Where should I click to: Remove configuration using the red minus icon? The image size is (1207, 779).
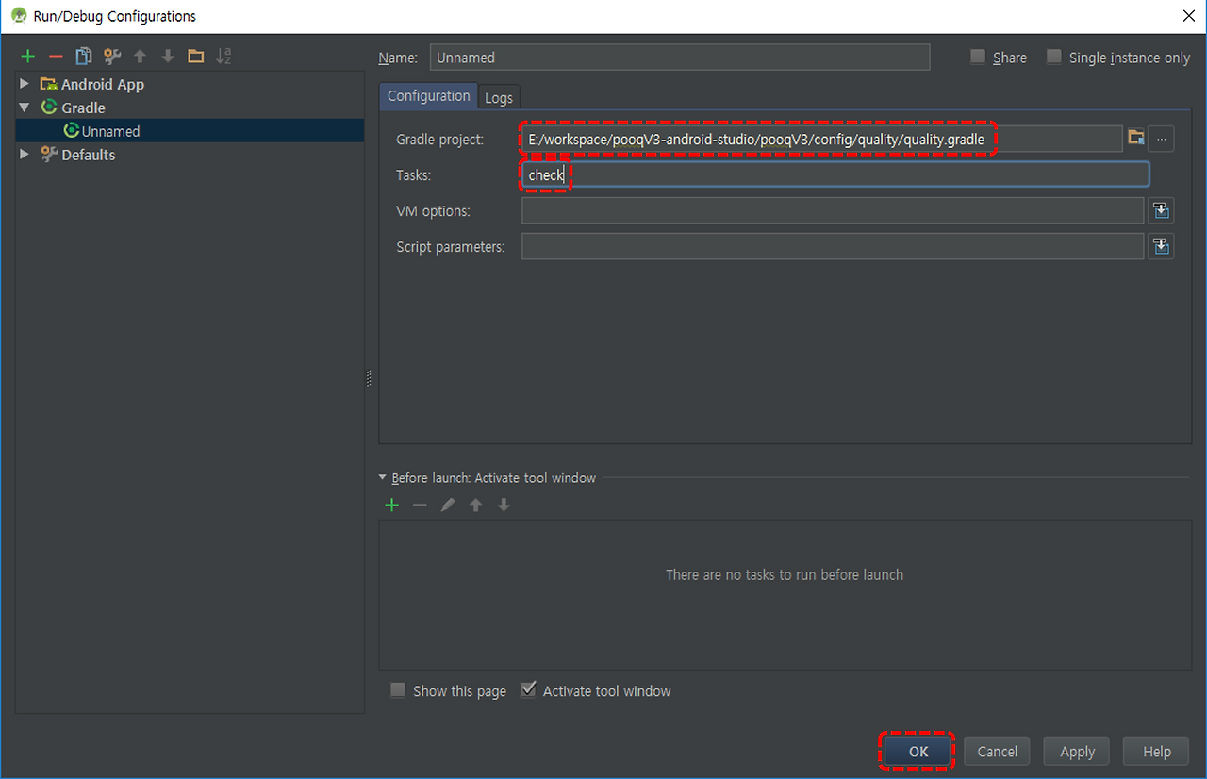tap(56, 56)
